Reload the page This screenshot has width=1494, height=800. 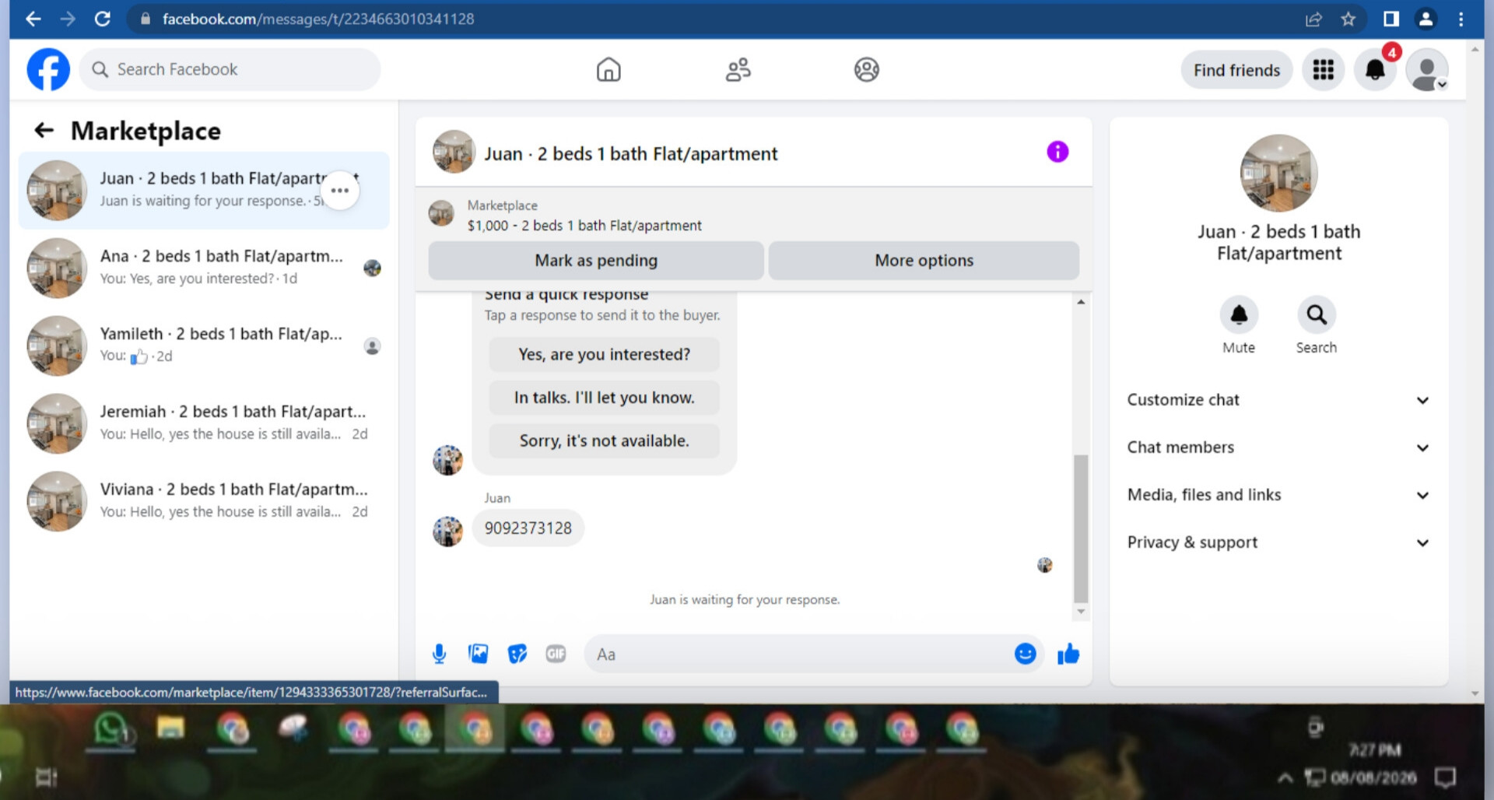(102, 19)
